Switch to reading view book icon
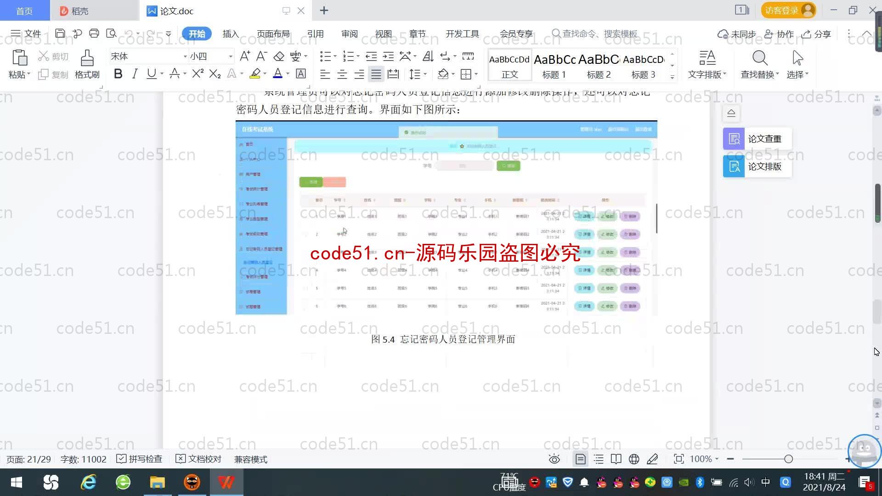Image resolution: width=882 pixels, height=496 pixels. pos(616,459)
